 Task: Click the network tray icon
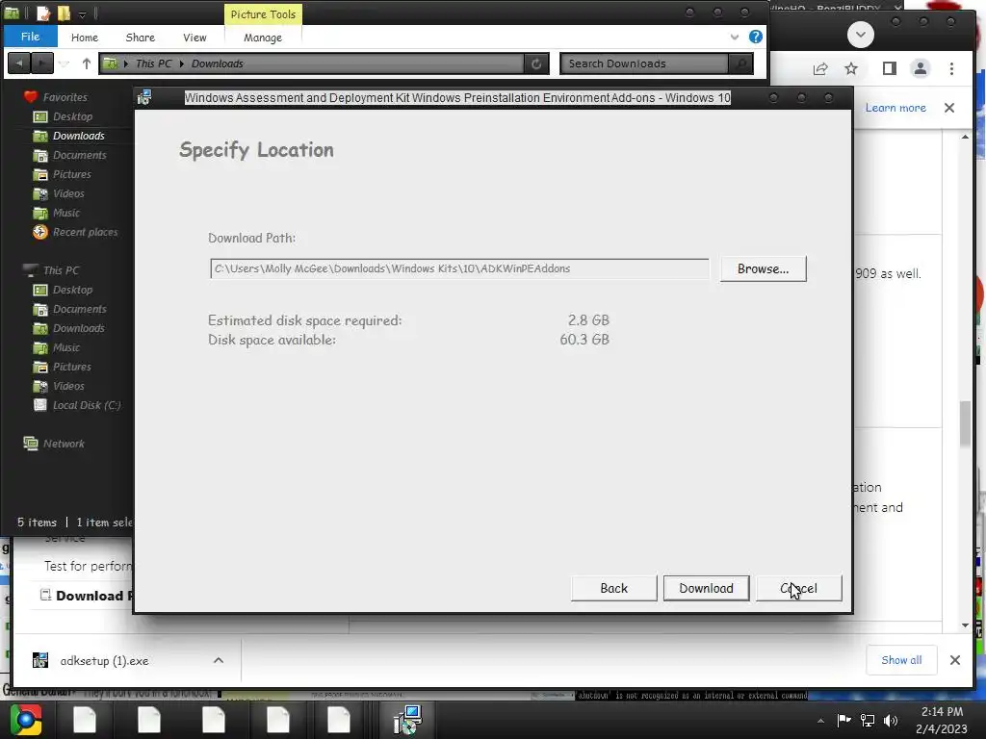click(x=868, y=720)
